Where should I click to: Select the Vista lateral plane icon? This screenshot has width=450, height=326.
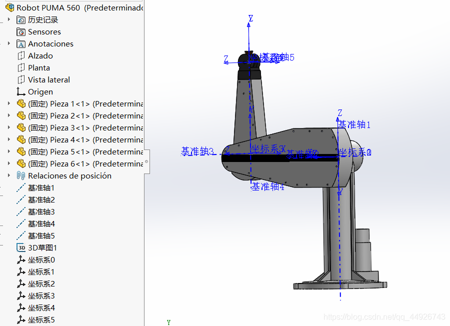click(x=21, y=80)
